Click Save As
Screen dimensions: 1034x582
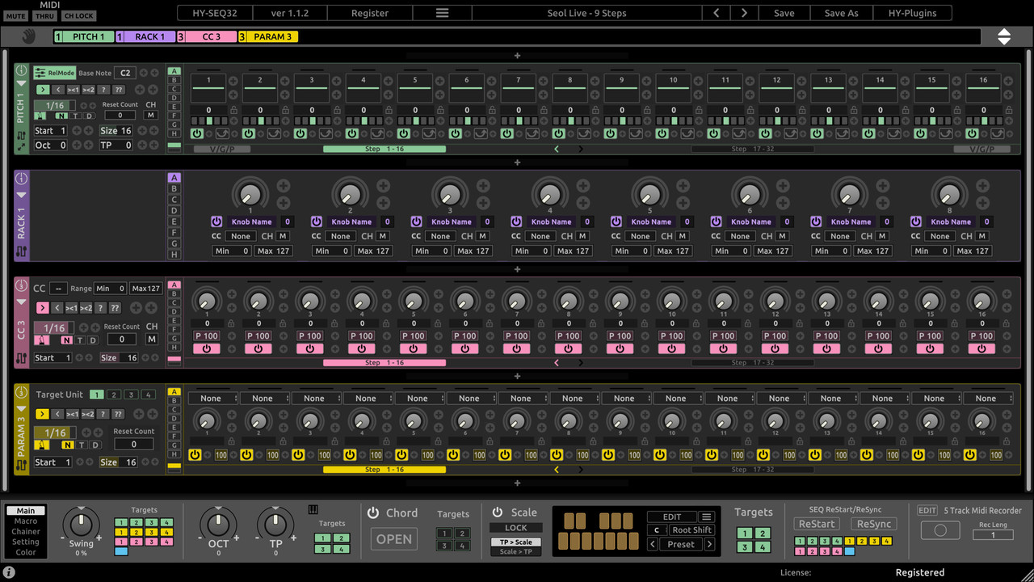(x=841, y=13)
